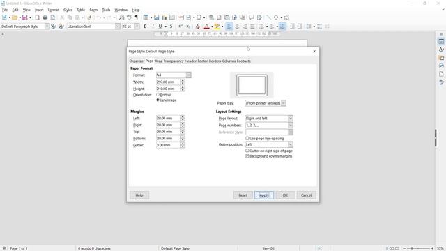446x251 pixels.
Task: Click the Gutter margin stepper arrows
Action: click(183, 145)
